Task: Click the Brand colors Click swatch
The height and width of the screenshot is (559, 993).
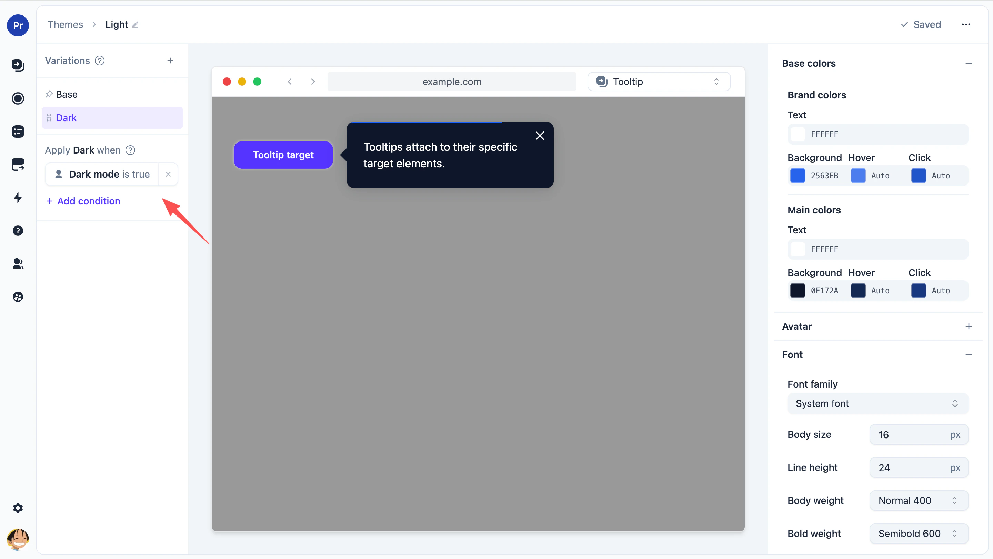Action: tap(919, 176)
